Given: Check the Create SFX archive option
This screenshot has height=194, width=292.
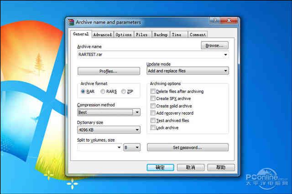Looking at the screenshot, I should pyautogui.click(x=153, y=99).
